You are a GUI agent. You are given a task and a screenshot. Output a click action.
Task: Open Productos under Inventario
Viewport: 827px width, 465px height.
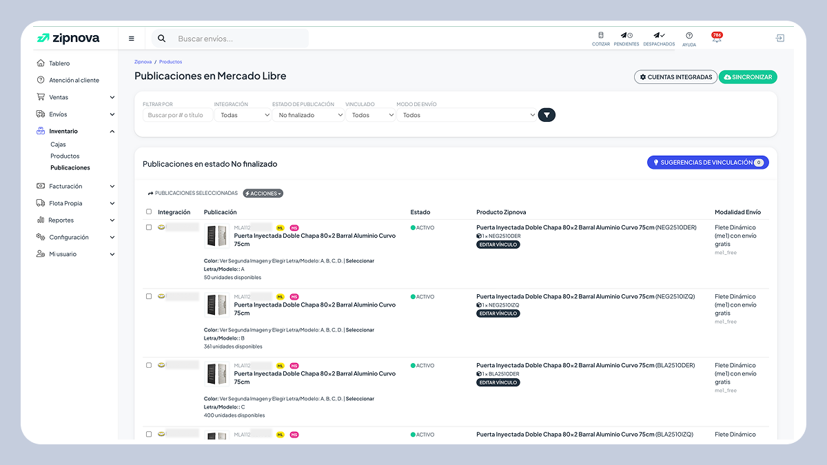65,156
